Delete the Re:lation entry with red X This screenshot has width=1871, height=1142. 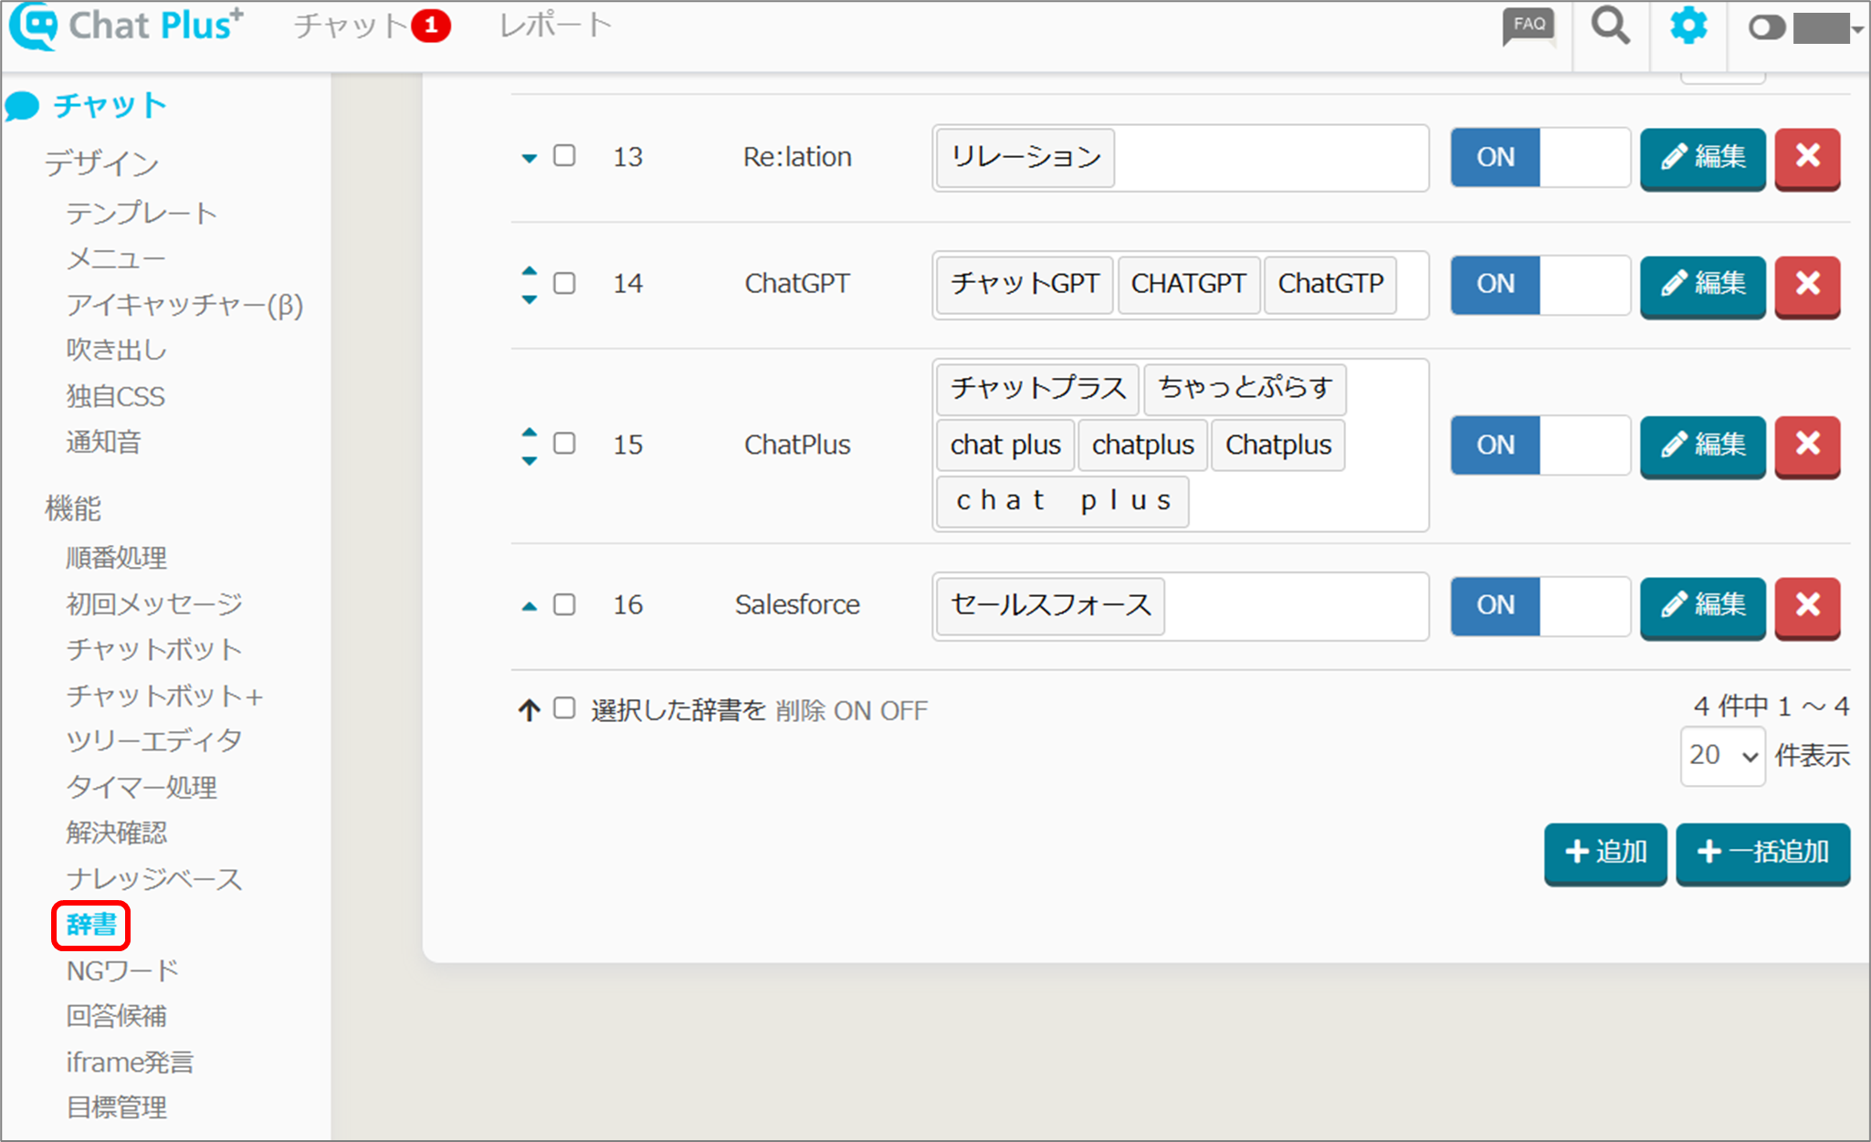(1807, 156)
